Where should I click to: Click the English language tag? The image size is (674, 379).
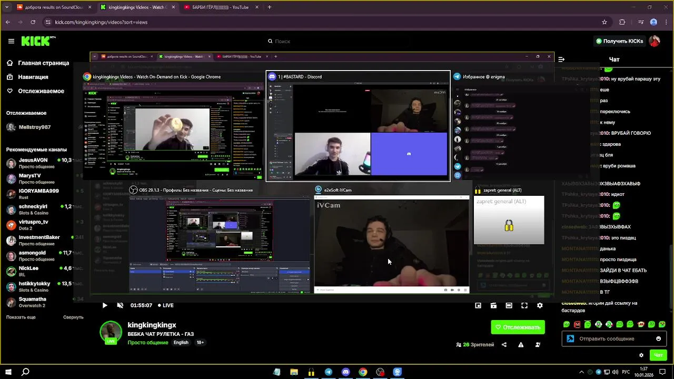coord(181,343)
